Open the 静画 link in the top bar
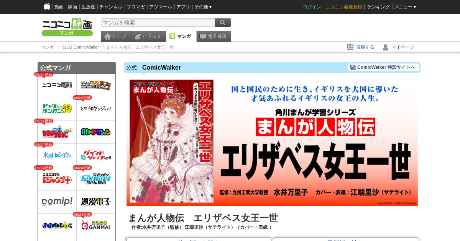Screen dimensions: 460x241 [x=72, y=7]
